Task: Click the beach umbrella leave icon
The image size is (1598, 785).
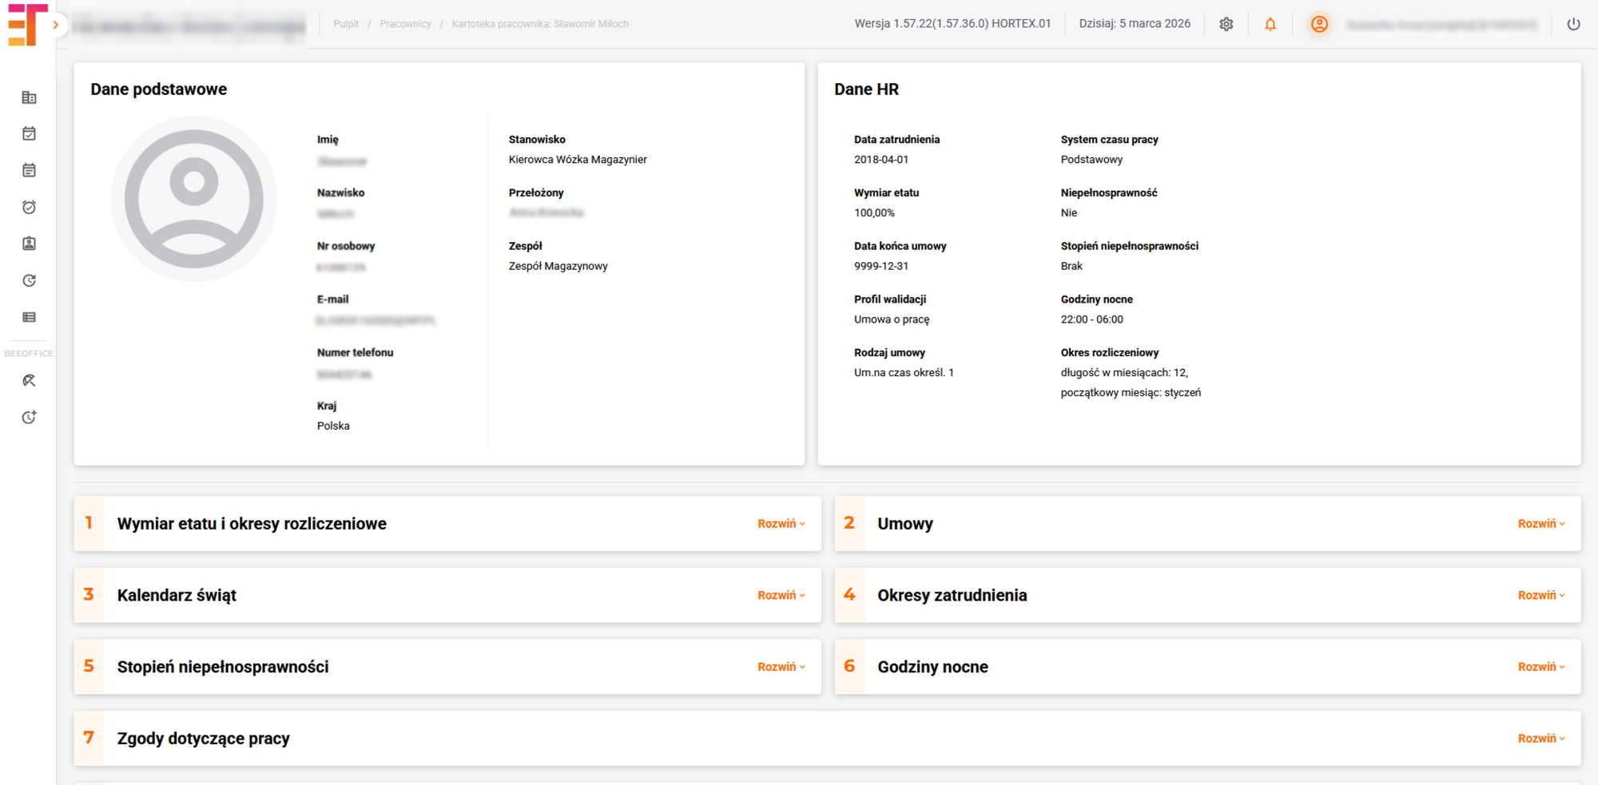Action: tap(29, 381)
